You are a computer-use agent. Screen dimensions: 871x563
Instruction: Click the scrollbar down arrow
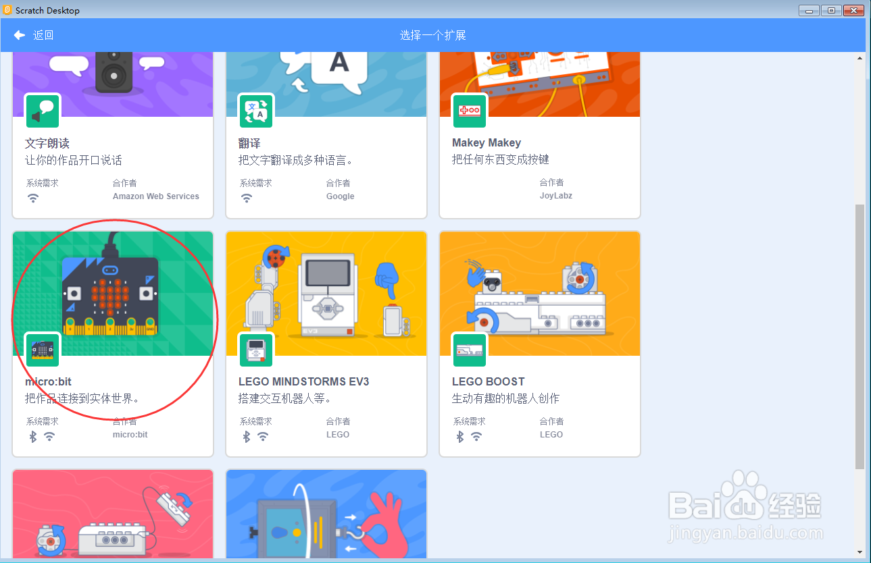[860, 552]
